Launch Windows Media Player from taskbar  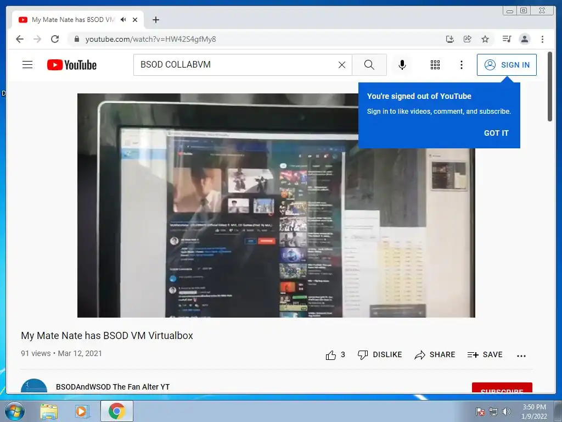[82, 411]
